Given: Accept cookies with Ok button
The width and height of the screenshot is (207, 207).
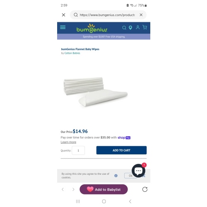Looking at the screenshot, I should (130, 176).
